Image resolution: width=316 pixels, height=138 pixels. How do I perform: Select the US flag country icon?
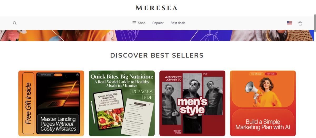point(290,23)
